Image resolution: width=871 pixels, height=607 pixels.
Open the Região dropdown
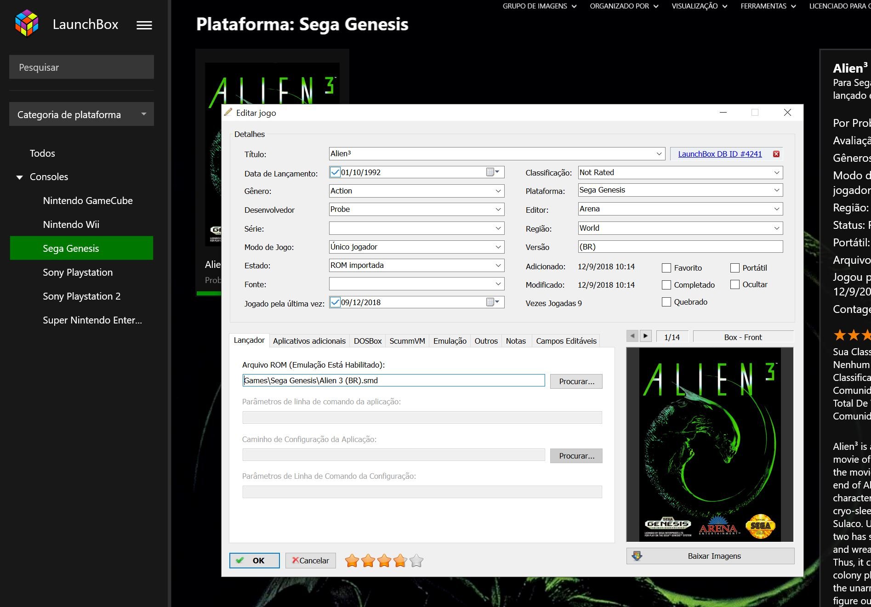(x=777, y=228)
